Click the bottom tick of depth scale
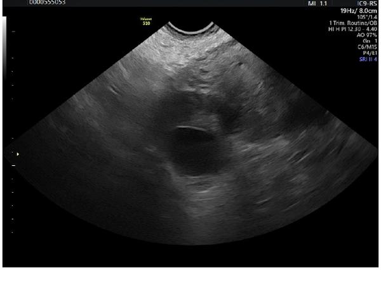 pos(13,233)
